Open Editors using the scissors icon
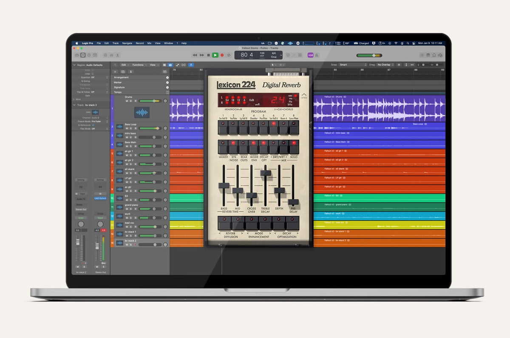The height and width of the screenshot is (338, 510). pyautogui.click(x=118, y=55)
